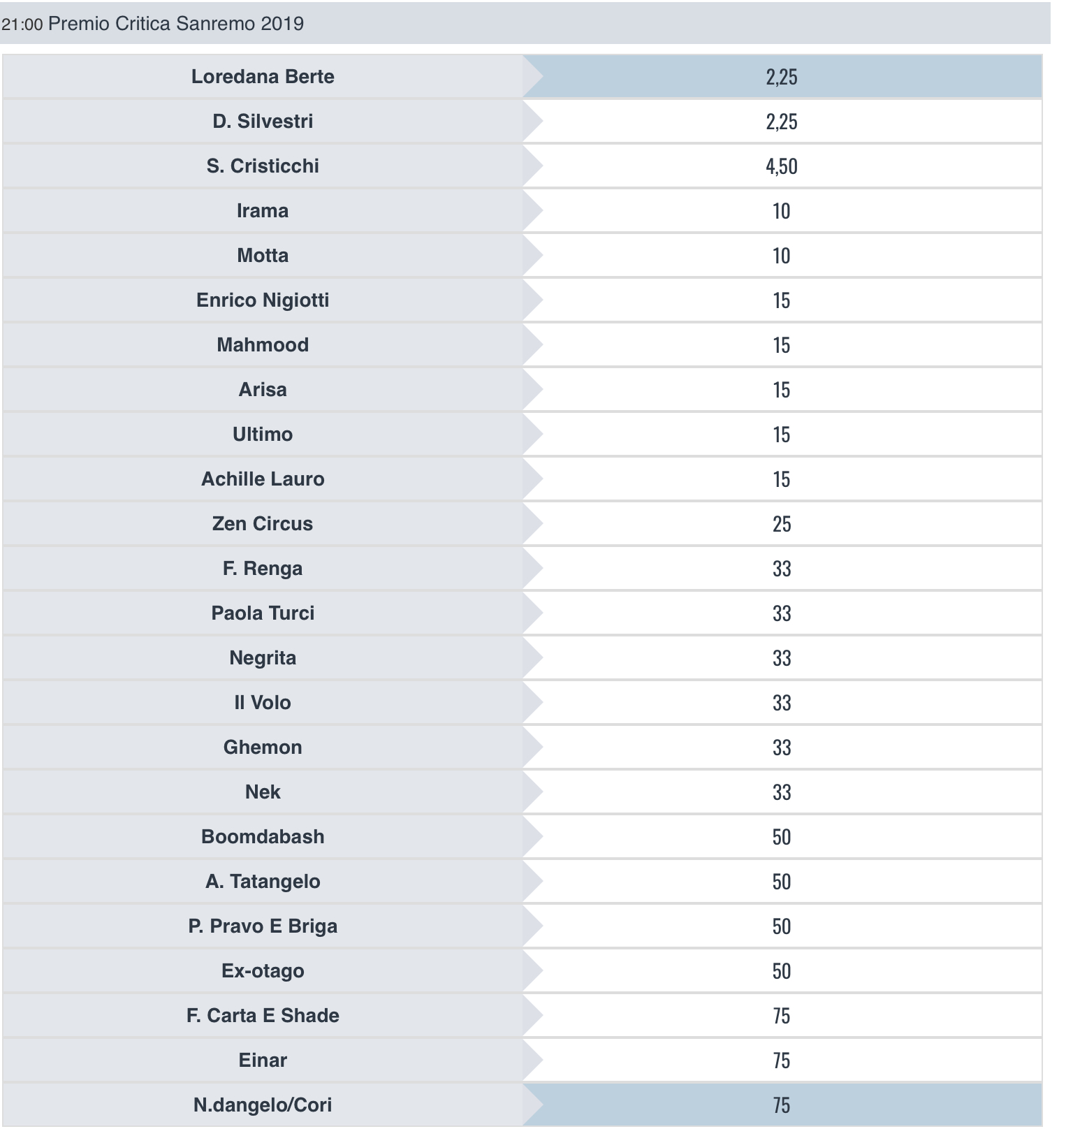Bet on P. Pravo E Briga

[781, 926]
